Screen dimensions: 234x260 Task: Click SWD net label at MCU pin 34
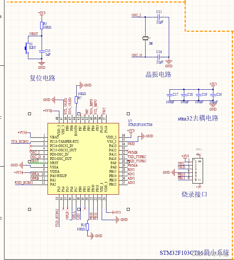click(x=131, y=144)
